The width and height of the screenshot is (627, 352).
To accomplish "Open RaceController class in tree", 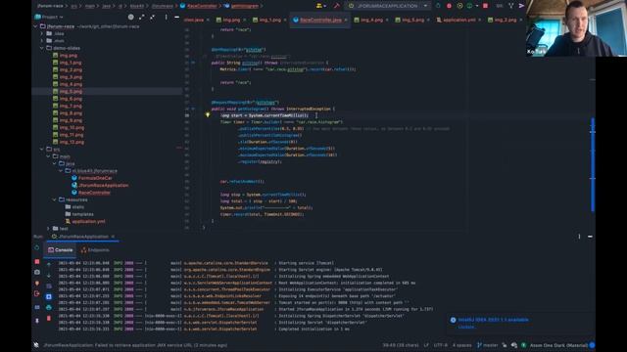I will coord(91,193).
